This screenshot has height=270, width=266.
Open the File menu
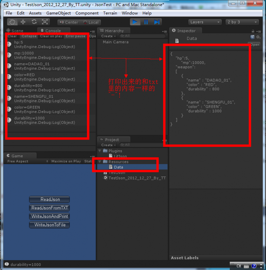pyautogui.click(x=9, y=13)
